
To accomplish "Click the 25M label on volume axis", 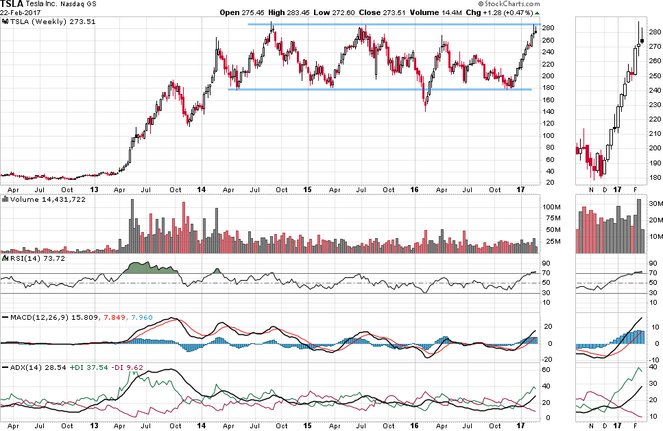I will pyautogui.click(x=553, y=242).
